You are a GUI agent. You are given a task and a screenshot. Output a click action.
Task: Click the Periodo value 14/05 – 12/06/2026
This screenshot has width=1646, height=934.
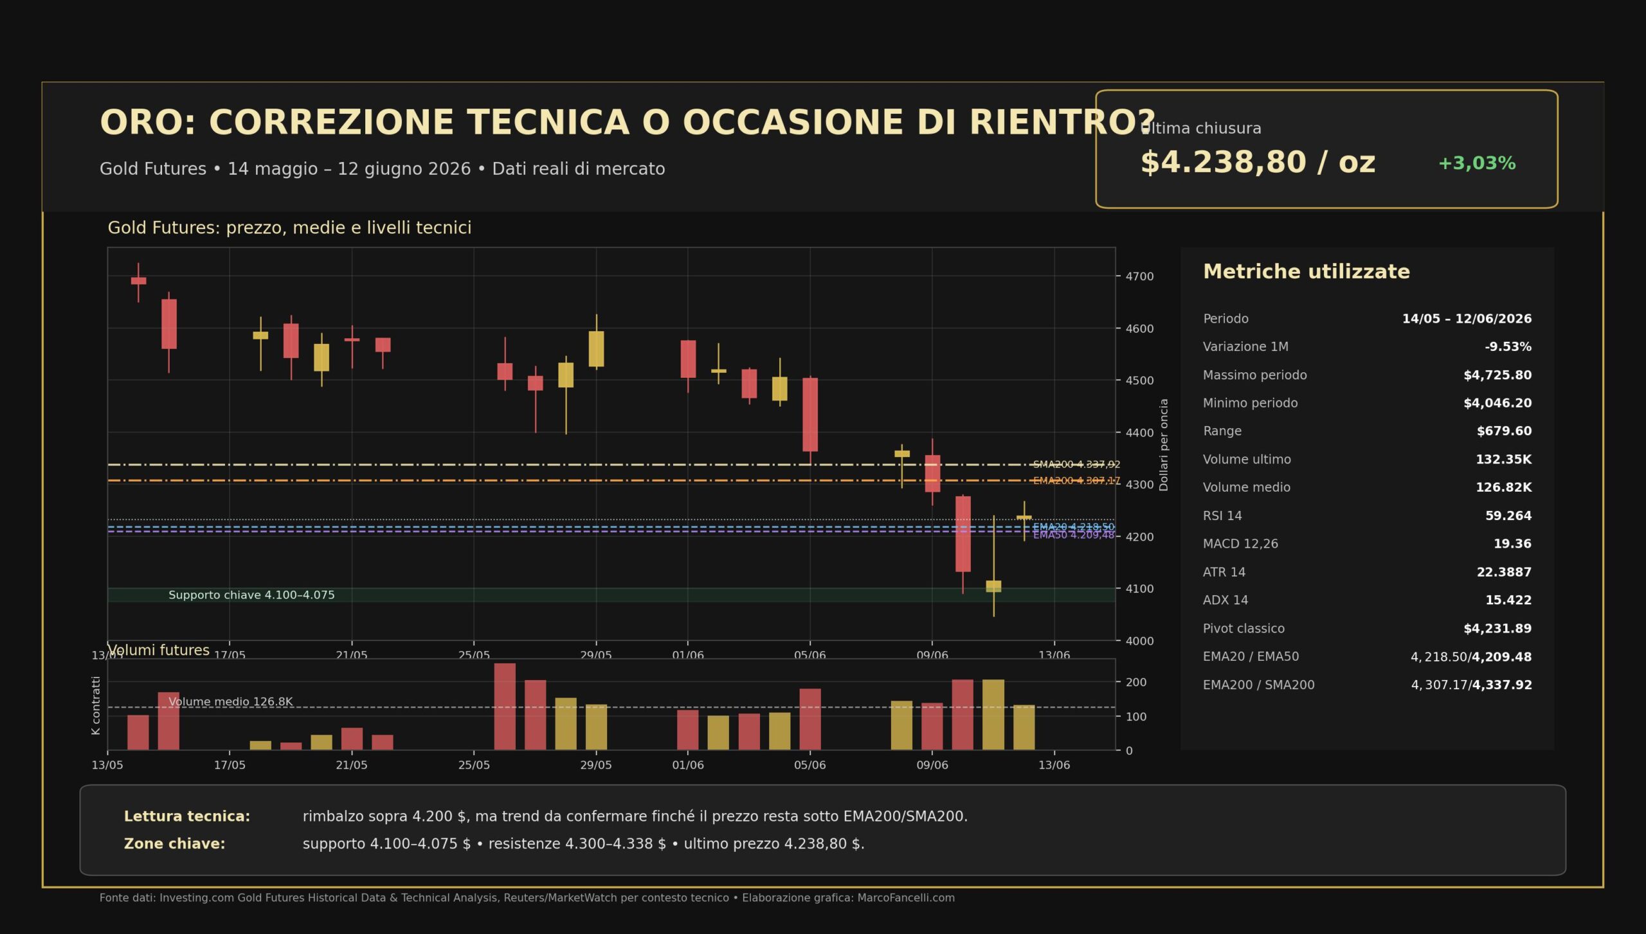click(x=1467, y=319)
